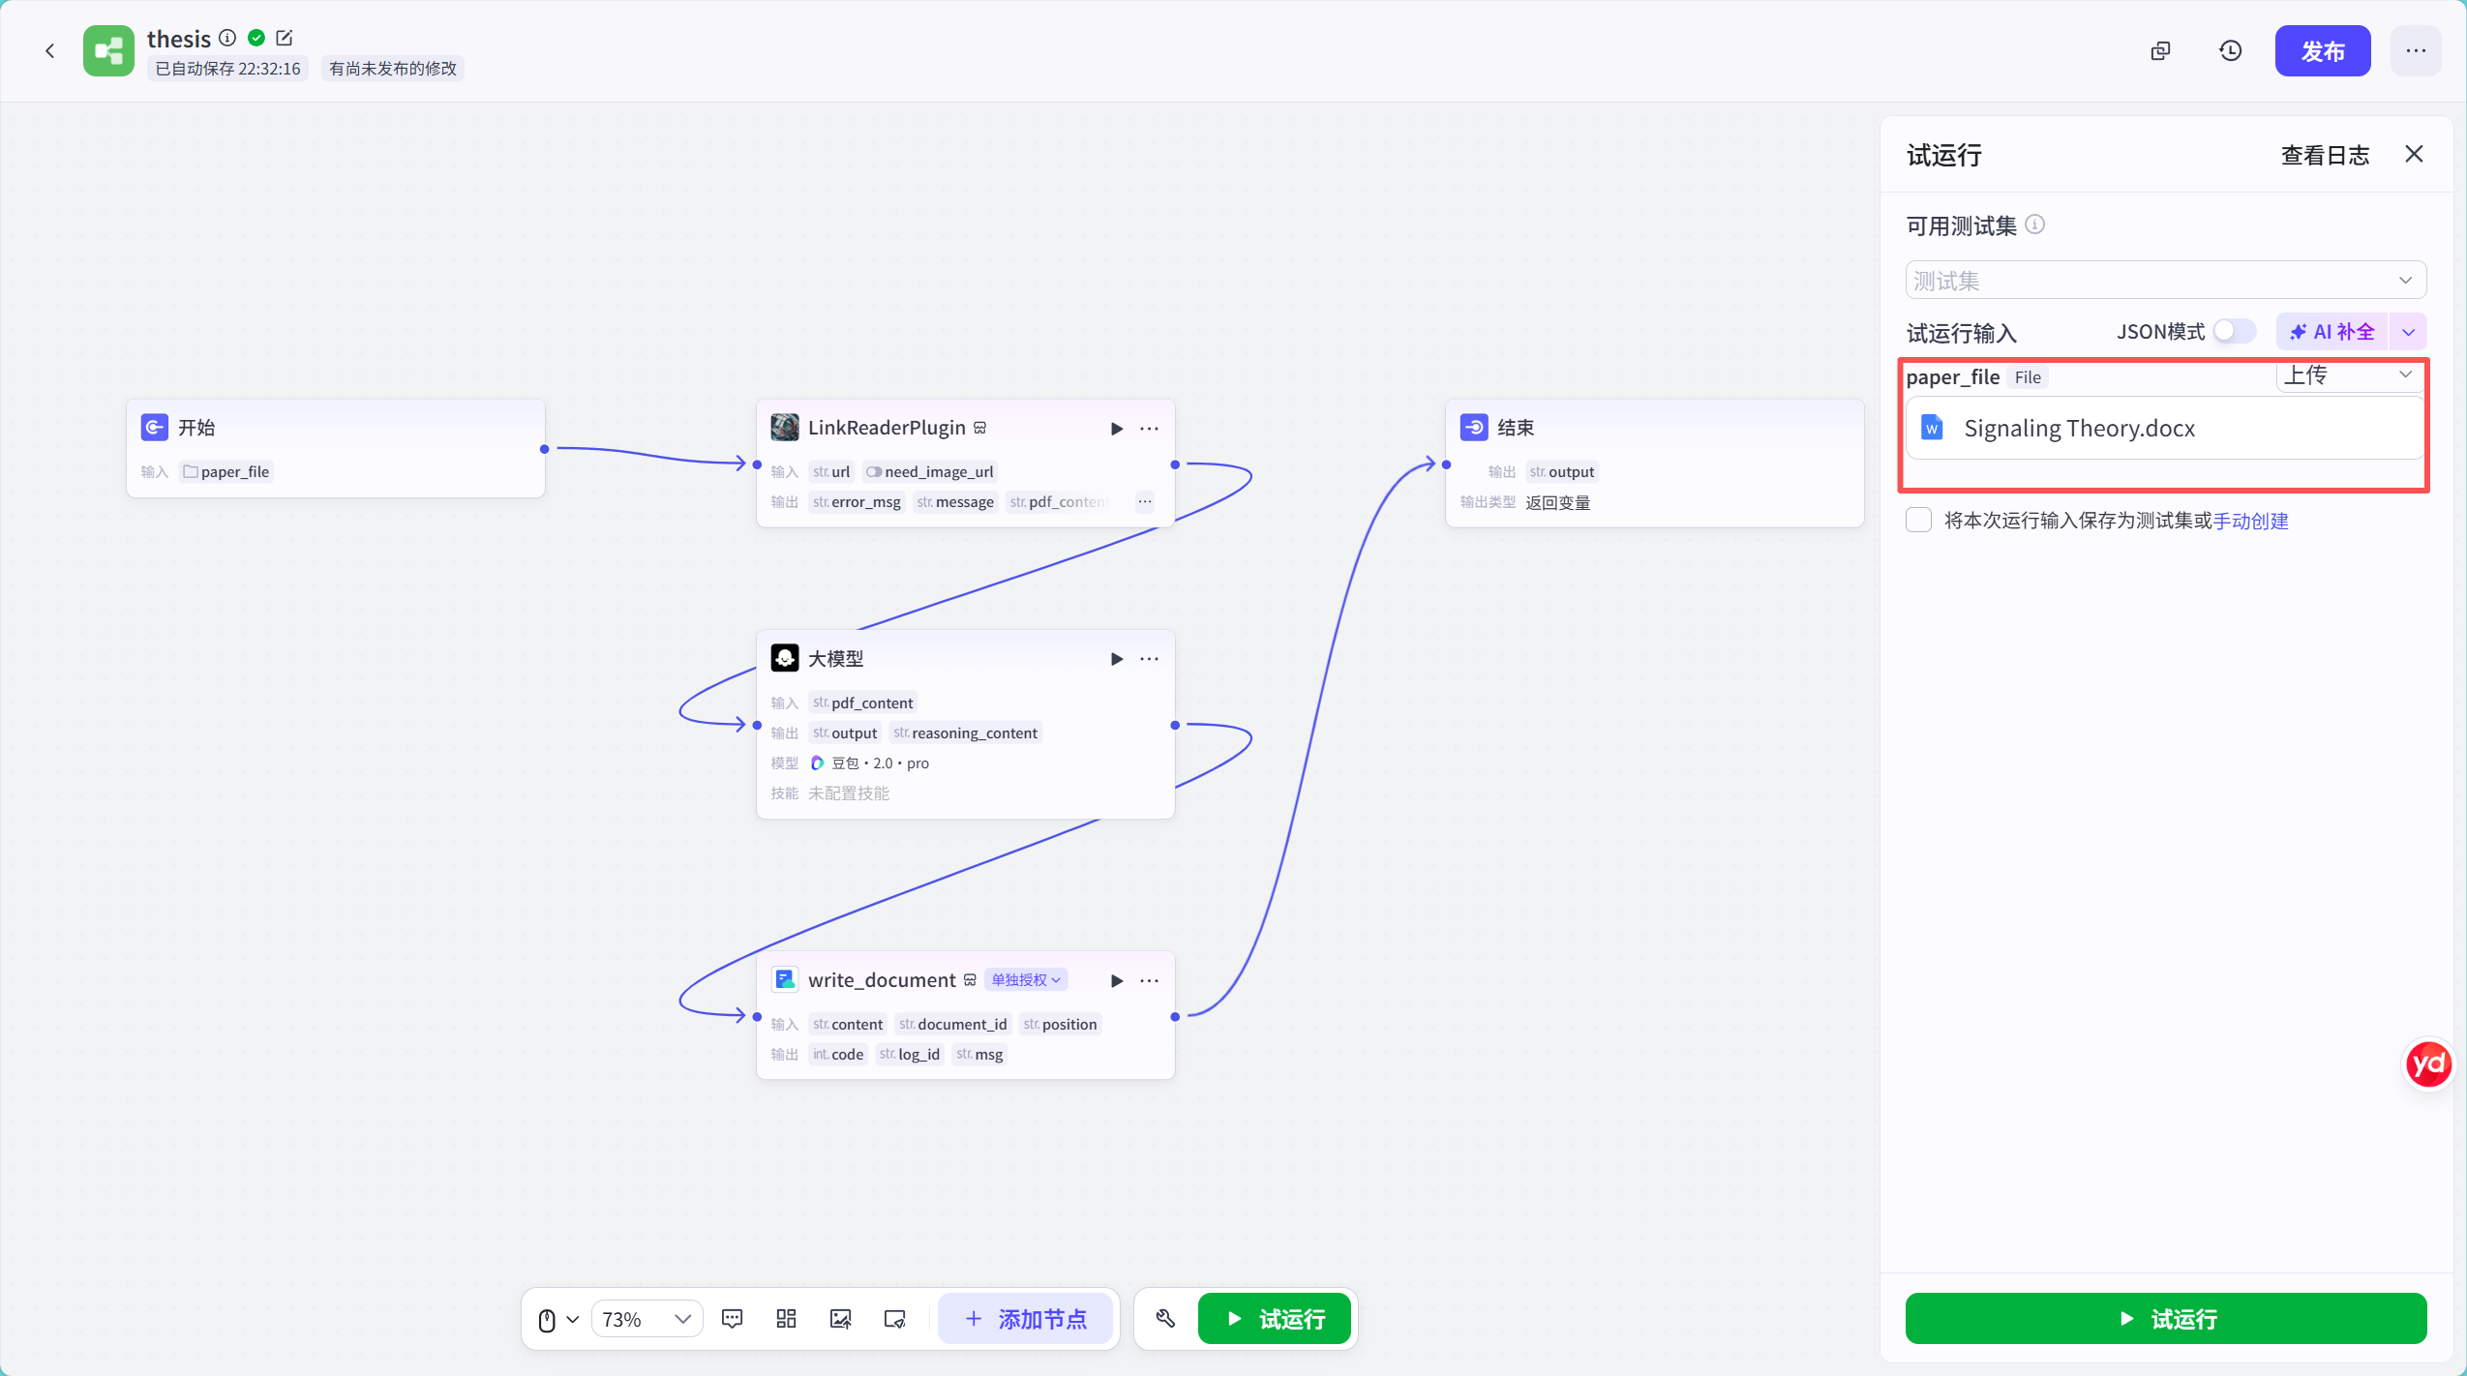Viewport: 2467px width, 1376px height.
Task: Select the Signaling Theory.docx file entry
Action: 2165,428
